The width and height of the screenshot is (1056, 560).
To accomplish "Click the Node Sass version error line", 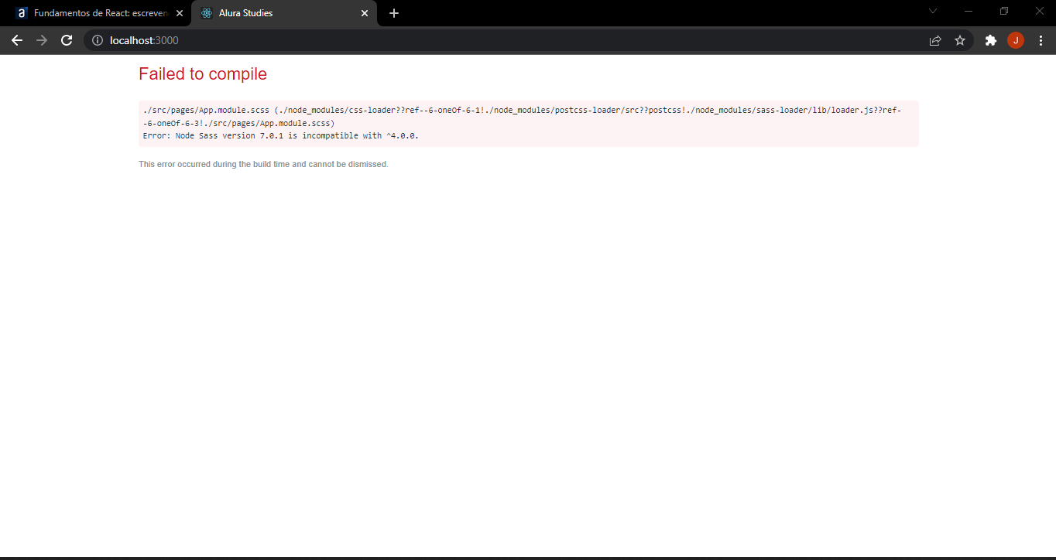I will (281, 135).
